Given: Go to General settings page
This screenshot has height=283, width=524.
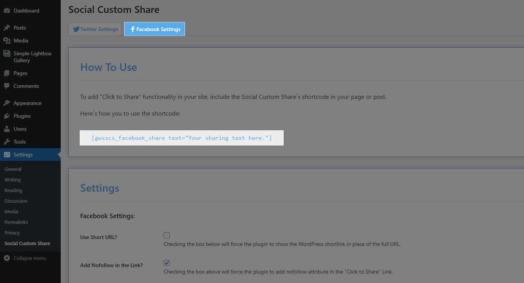Looking at the screenshot, I should pos(13,169).
